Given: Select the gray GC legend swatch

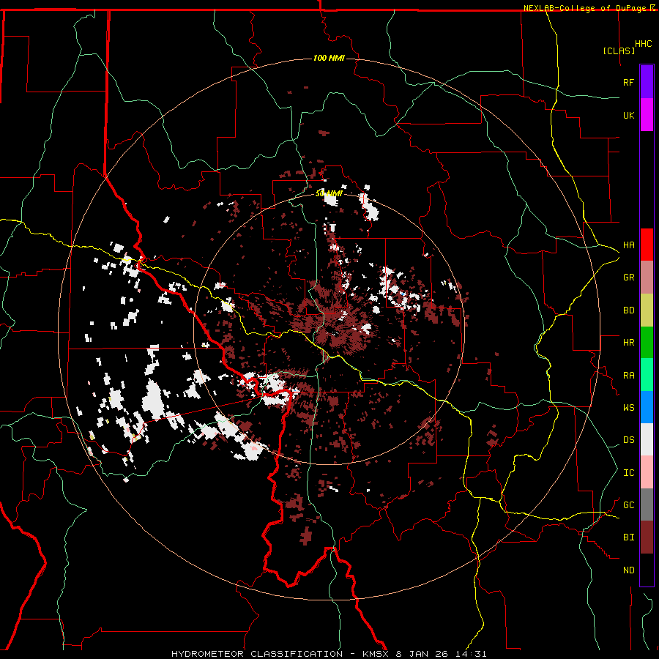Looking at the screenshot, I should (647, 505).
